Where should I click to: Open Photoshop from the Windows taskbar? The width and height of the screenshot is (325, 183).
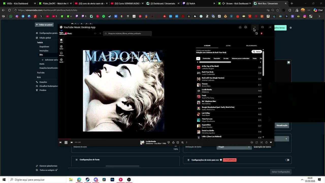pos(112,180)
